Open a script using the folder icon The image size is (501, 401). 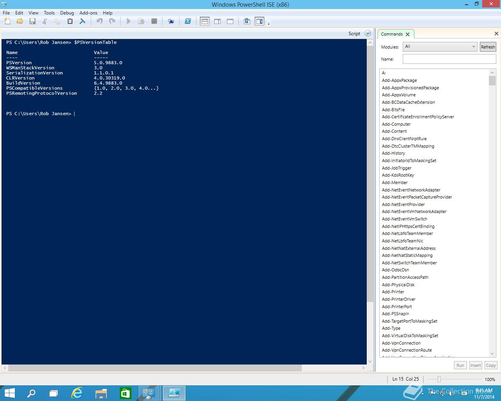coord(20,22)
